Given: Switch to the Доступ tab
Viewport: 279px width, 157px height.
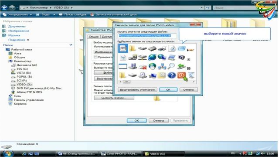Looking at the screenshot, I should [106, 37].
